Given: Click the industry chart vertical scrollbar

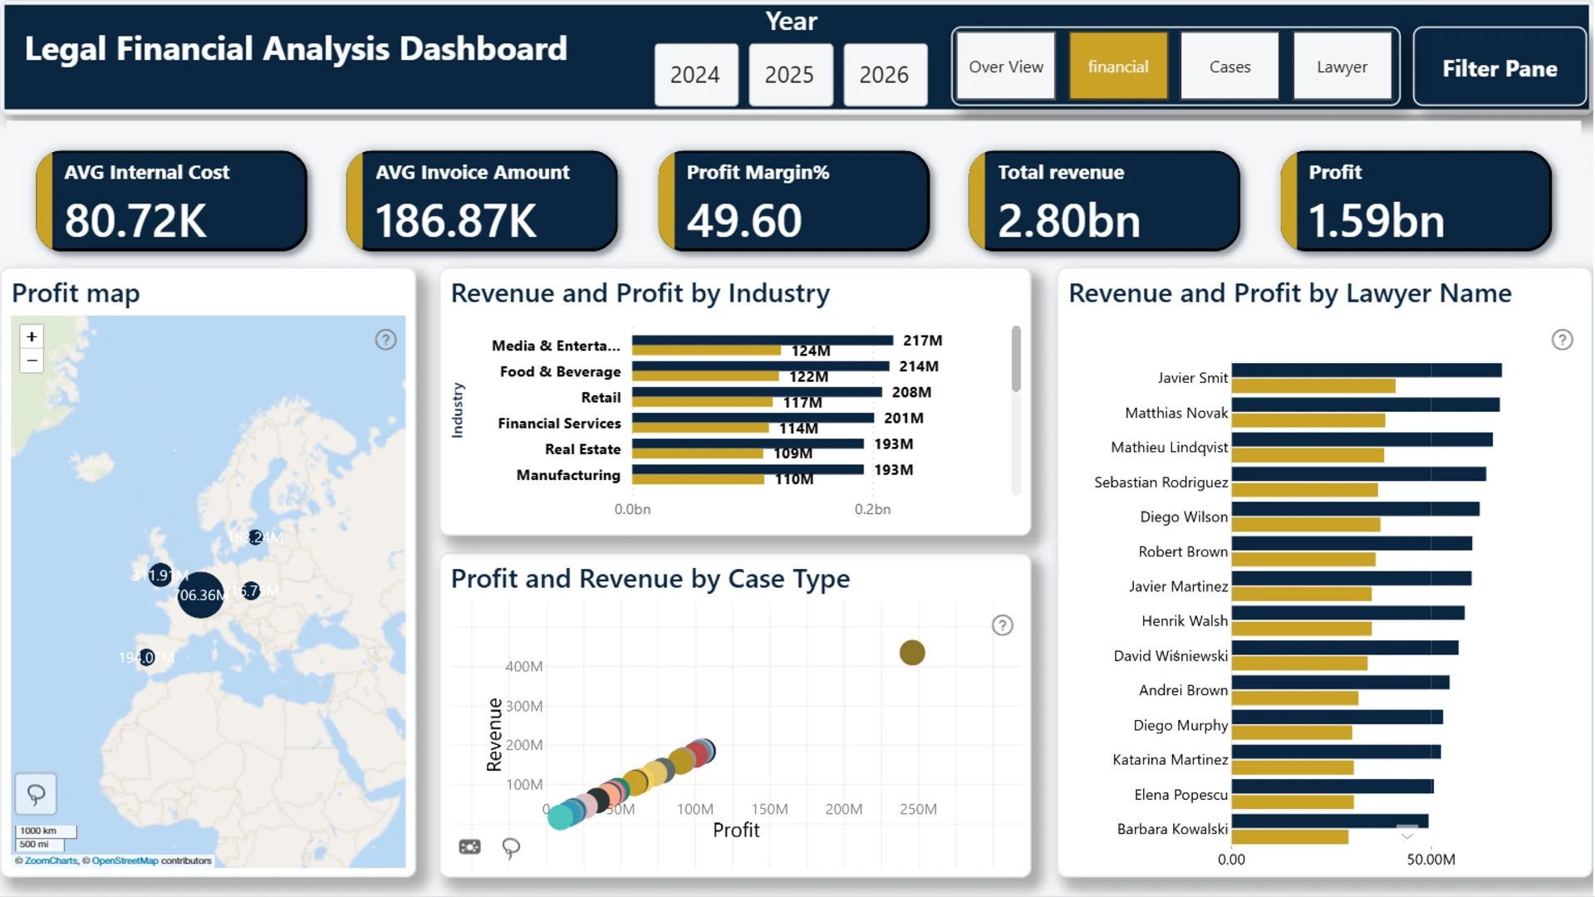Looking at the screenshot, I should point(1016,359).
